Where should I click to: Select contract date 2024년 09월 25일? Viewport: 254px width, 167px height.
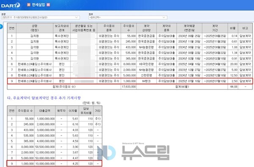click(189, 36)
